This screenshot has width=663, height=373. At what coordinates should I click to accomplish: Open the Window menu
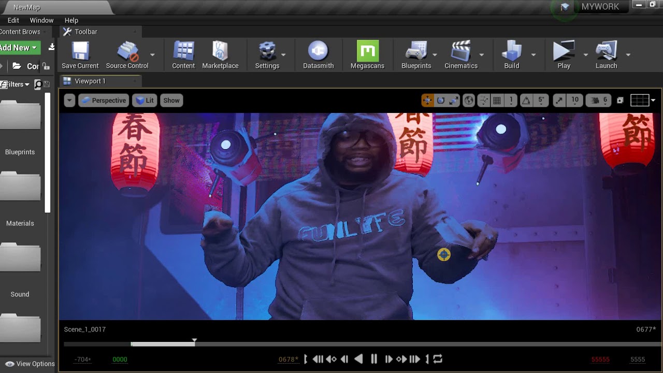click(x=41, y=20)
